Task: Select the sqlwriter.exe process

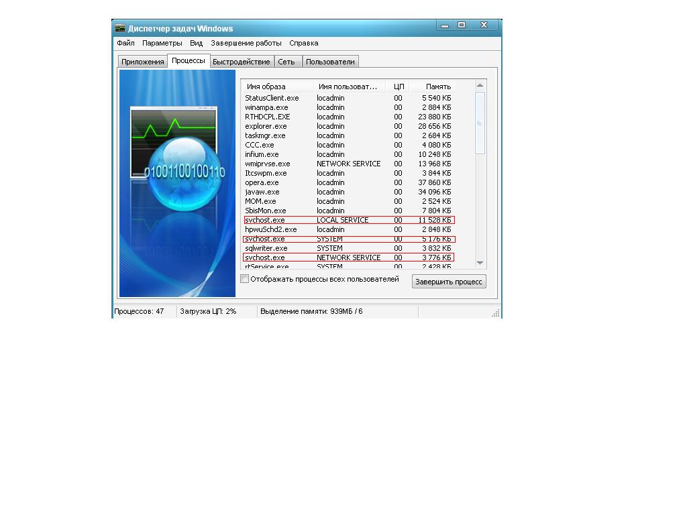Action: (349, 248)
